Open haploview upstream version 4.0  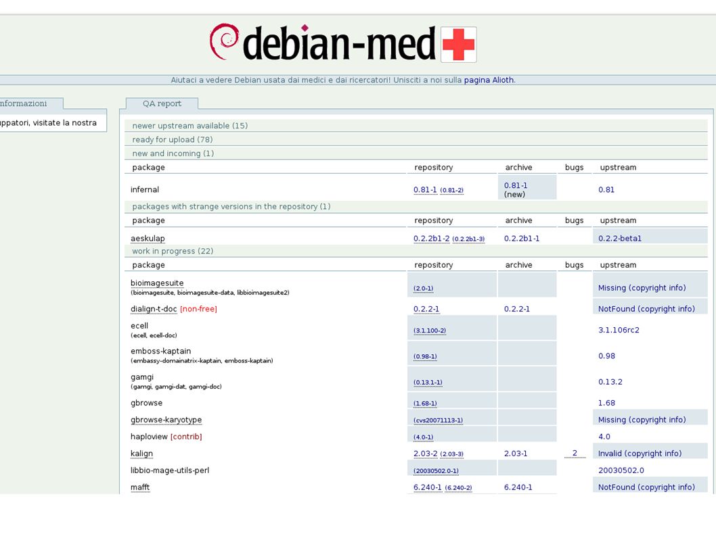(x=604, y=437)
